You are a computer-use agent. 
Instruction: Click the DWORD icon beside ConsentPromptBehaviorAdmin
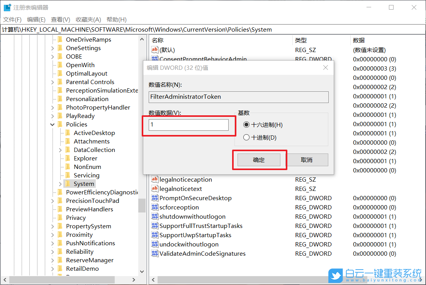(x=155, y=59)
